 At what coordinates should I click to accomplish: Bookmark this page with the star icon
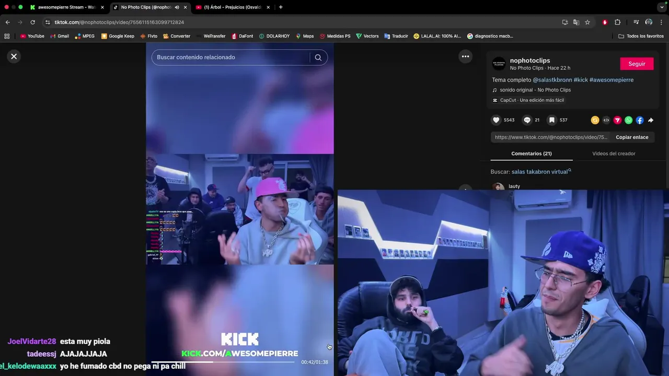coord(587,22)
